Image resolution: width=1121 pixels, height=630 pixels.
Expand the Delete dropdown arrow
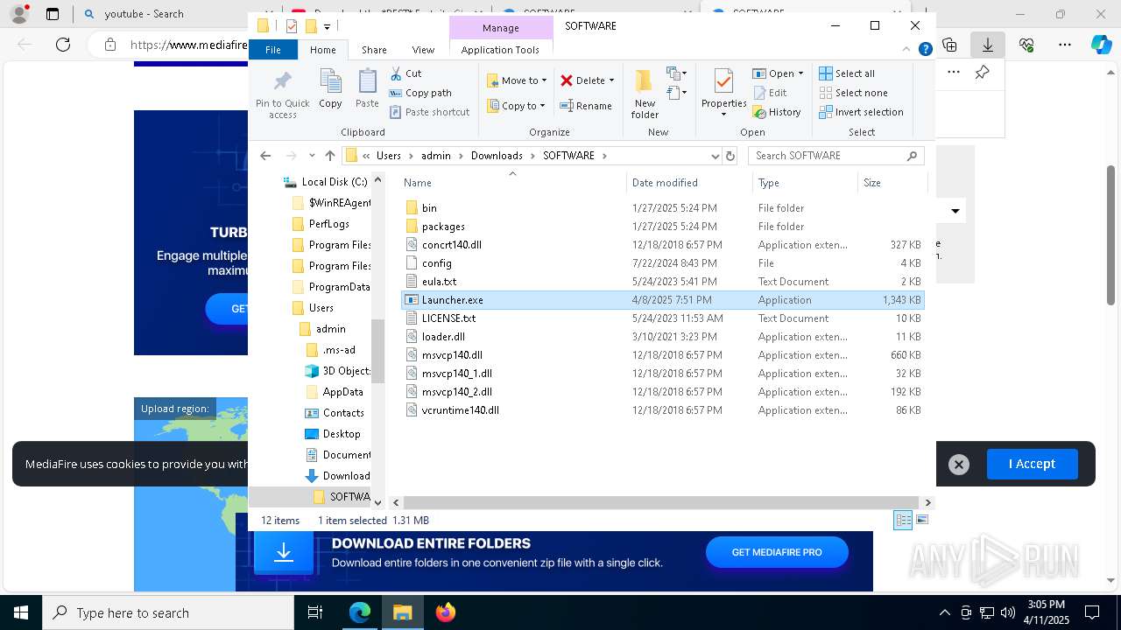pyautogui.click(x=611, y=80)
